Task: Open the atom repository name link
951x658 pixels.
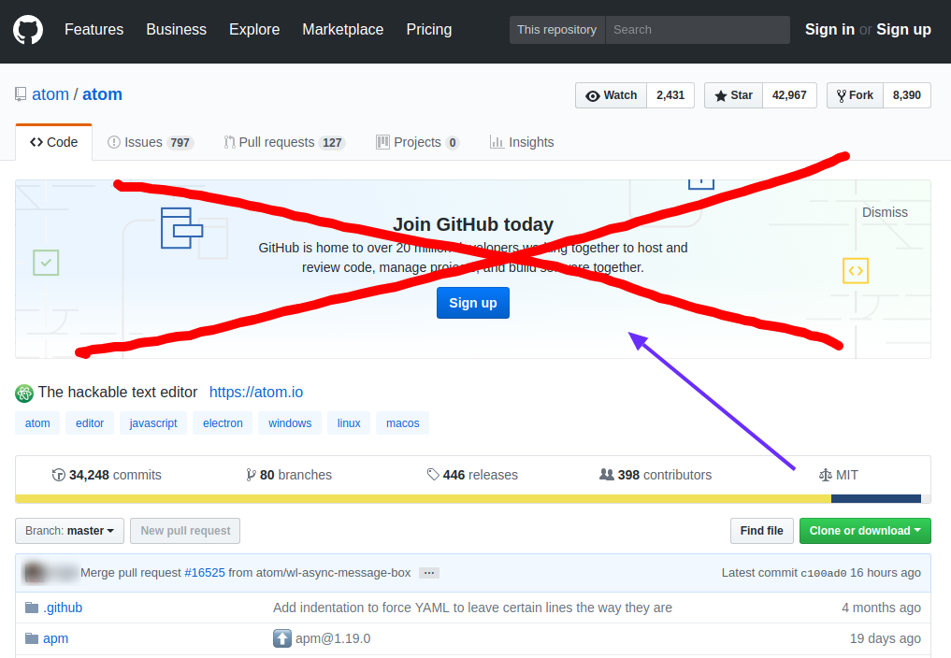Action: click(x=102, y=94)
